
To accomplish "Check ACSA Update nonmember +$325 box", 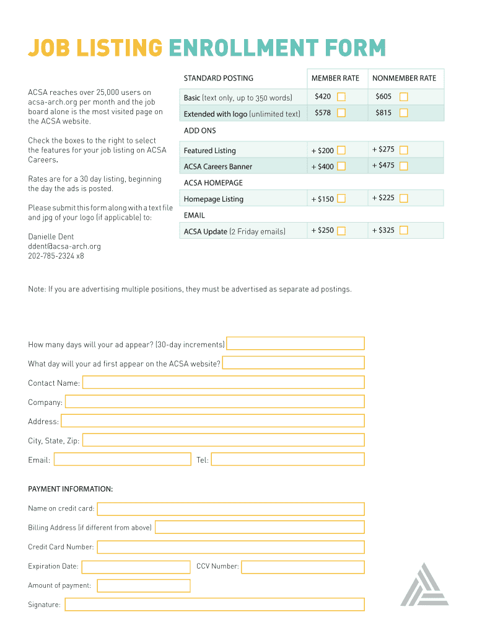I will [404, 230].
